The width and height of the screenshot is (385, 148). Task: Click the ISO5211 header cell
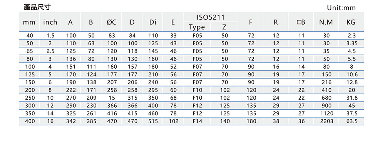tap(211, 17)
